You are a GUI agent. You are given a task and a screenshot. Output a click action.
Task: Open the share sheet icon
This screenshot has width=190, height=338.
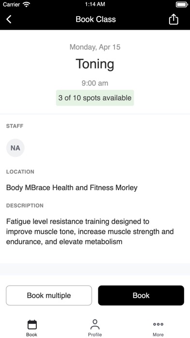point(174,19)
